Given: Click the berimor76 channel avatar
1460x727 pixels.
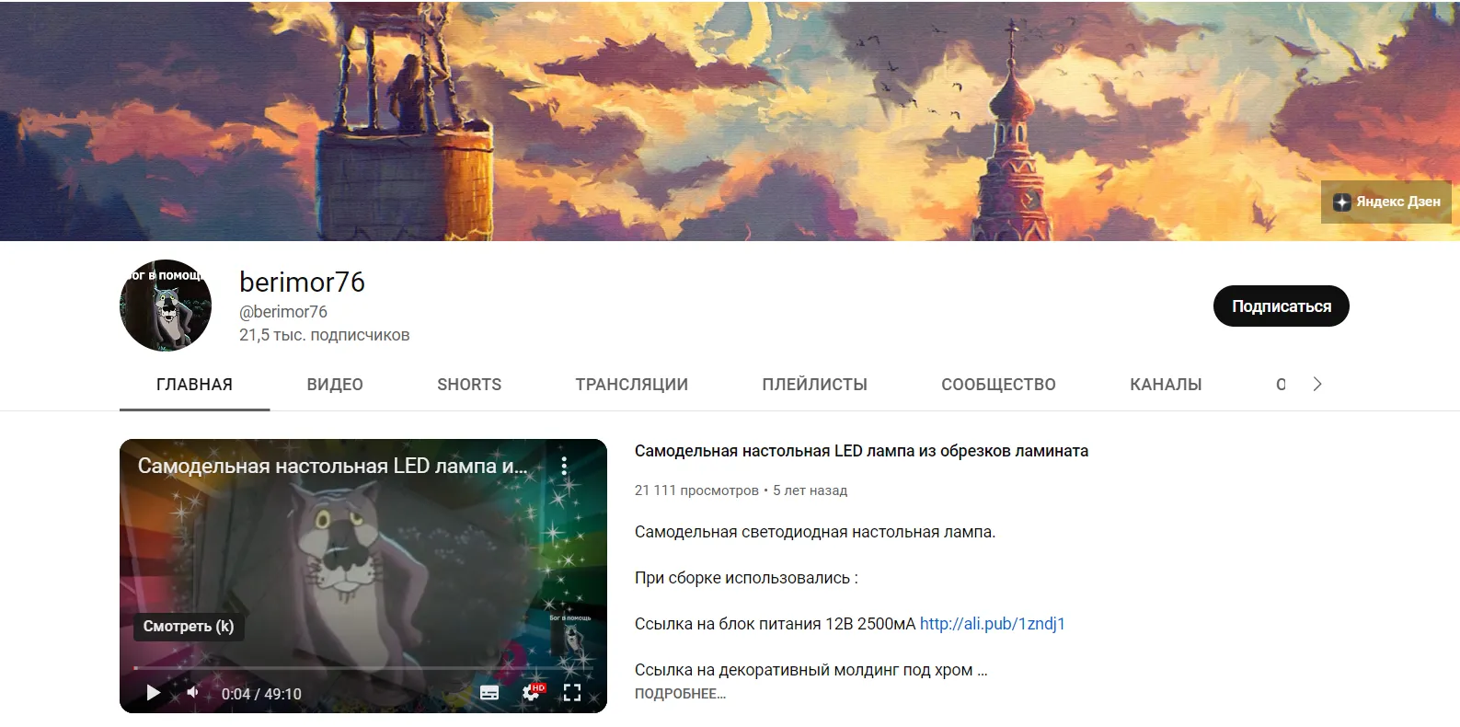Looking at the screenshot, I should coord(166,306).
